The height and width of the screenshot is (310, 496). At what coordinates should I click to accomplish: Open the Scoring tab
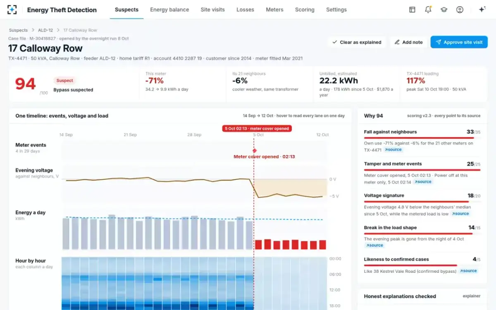click(305, 10)
